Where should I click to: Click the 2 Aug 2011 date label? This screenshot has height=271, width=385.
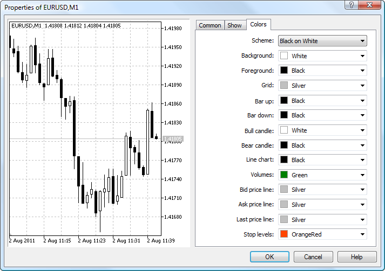click(x=22, y=241)
